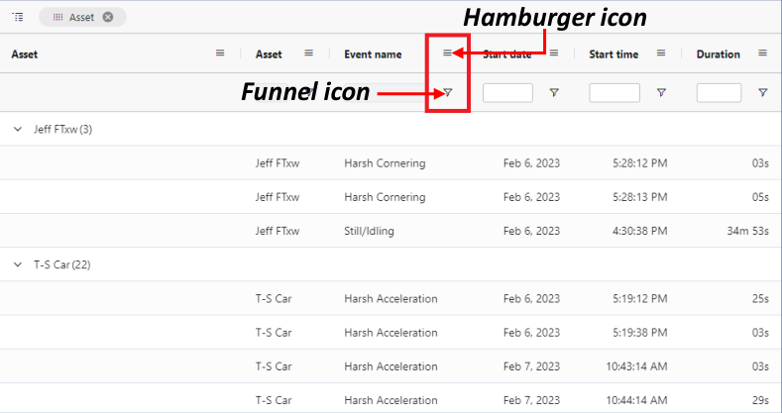Image resolution: width=782 pixels, height=413 pixels.
Task: Click Harsh Acceleration in the 10:44:14 AM row
Action: coord(391,400)
